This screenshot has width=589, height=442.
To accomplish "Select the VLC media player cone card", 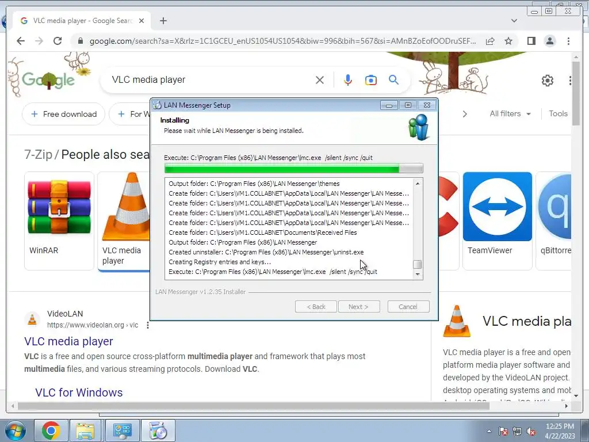I will point(124,221).
